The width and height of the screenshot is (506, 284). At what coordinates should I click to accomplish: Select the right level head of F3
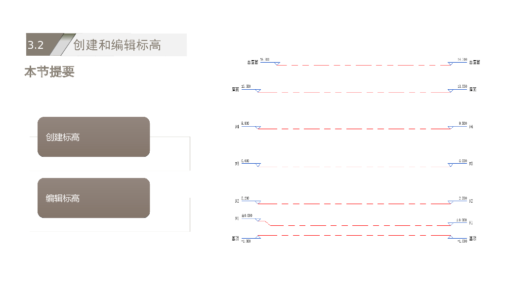tap(450, 165)
